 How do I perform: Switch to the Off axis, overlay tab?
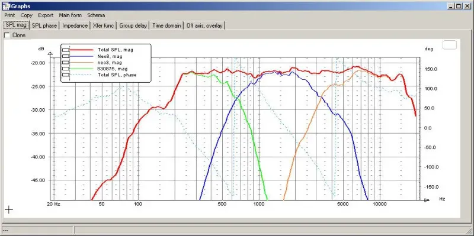(204, 25)
